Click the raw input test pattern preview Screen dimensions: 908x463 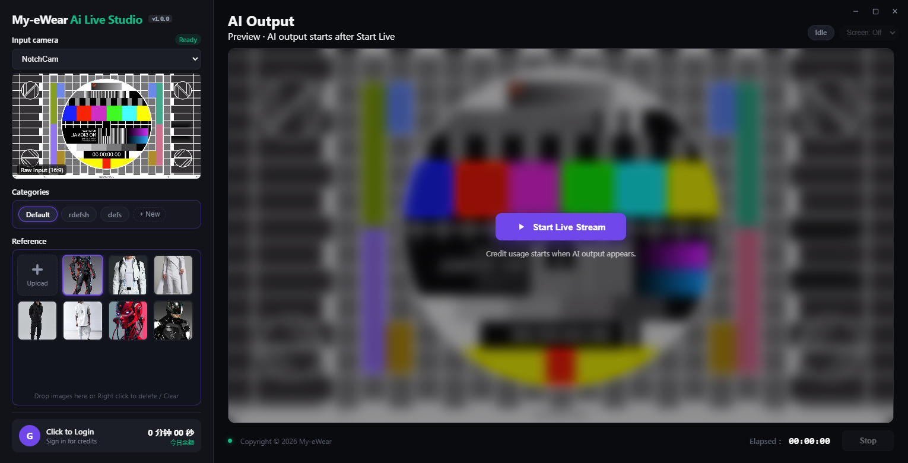coord(106,126)
